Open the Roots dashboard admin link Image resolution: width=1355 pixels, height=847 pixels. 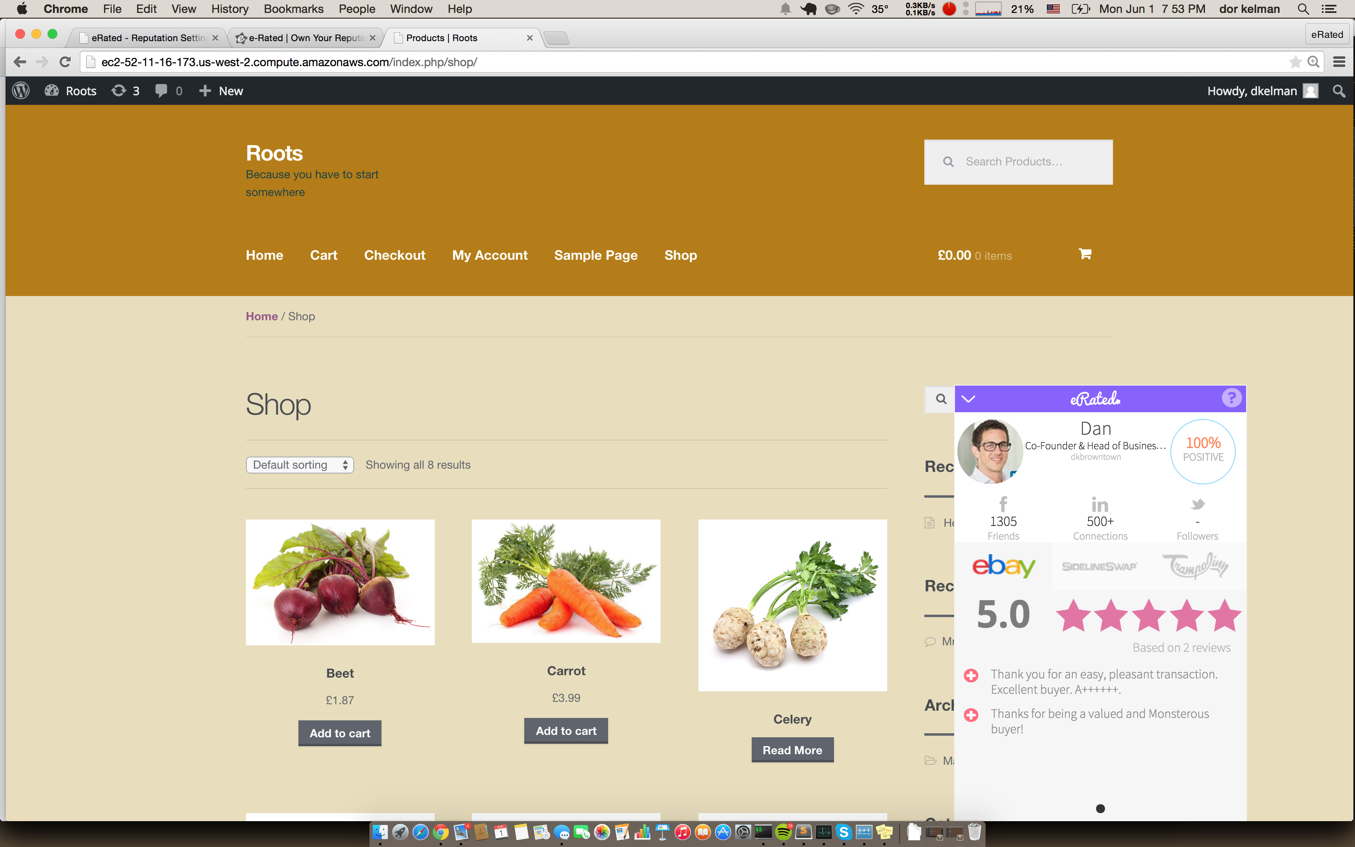71,91
